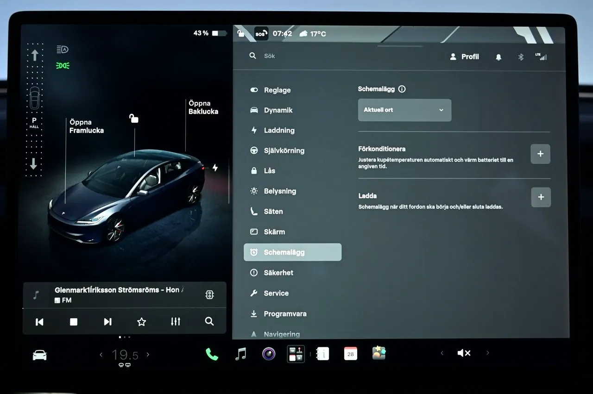Tap the music note icon in media card
The height and width of the screenshot is (394, 593).
pos(36,294)
